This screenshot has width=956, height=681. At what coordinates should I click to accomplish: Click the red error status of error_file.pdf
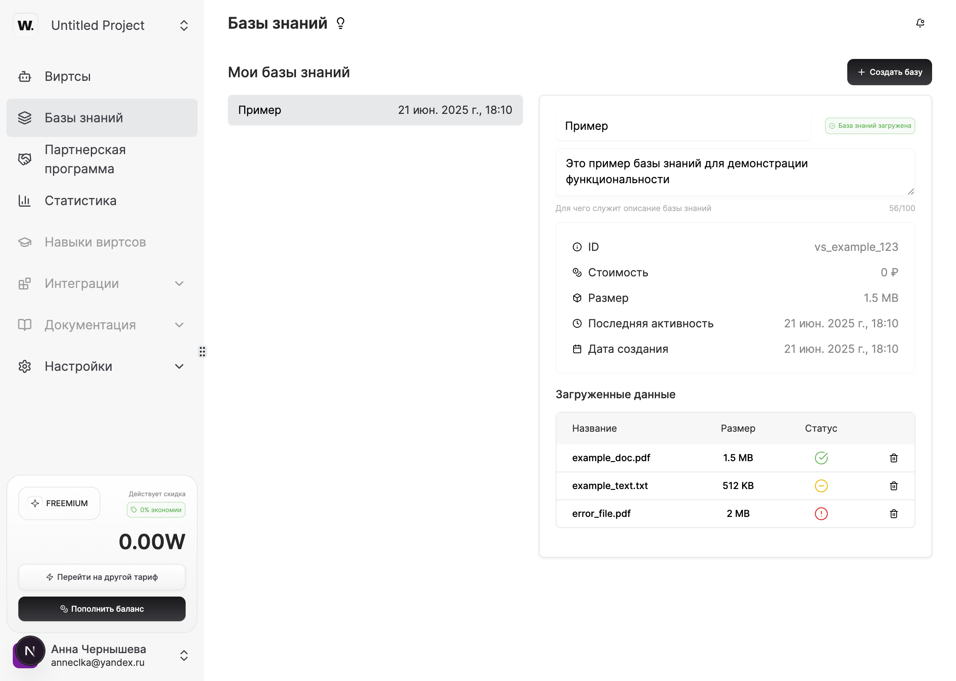[821, 514]
